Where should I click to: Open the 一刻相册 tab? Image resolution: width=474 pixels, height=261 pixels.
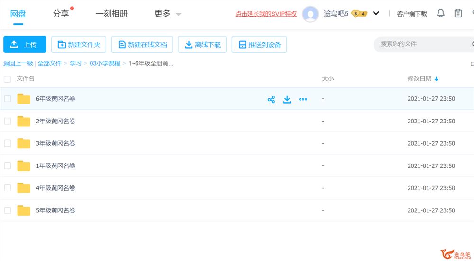click(111, 14)
